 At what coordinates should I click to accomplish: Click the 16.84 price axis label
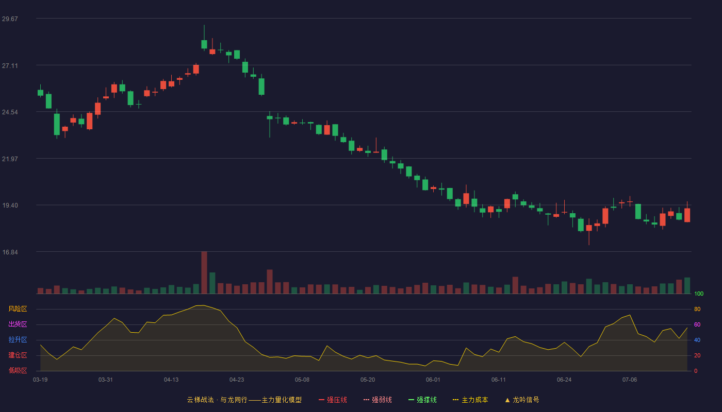10,252
